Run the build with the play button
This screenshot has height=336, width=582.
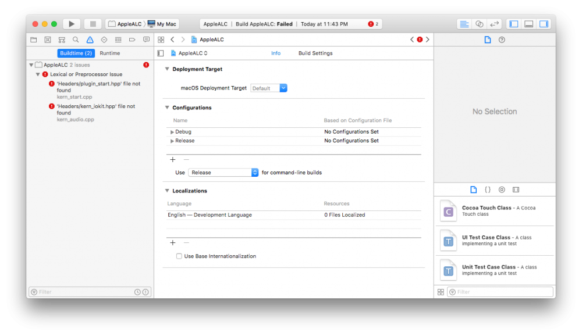[x=71, y=24]
